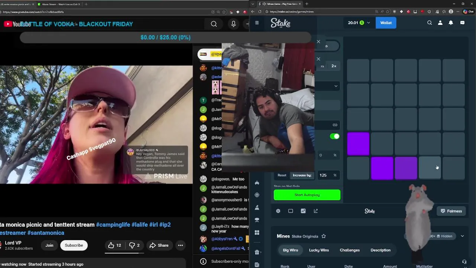Viewport: 476px width, 268px height.
Task: Toggle theatre mode rectangle icon
Action: click(290, 211)
